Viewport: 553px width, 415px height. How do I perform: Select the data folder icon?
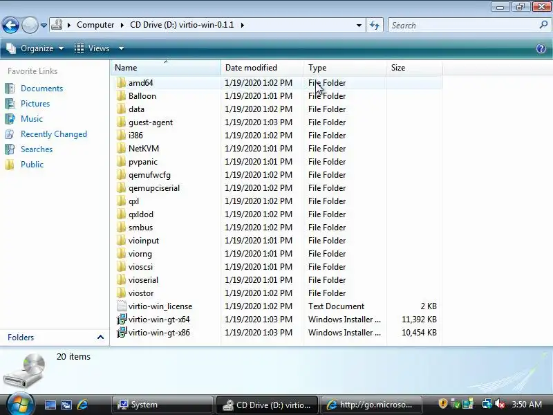[121, 109]
